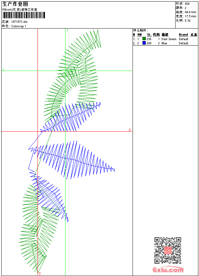Click the green '1' marker at the left of the horizontal line
199x276 pixels.
3,69
